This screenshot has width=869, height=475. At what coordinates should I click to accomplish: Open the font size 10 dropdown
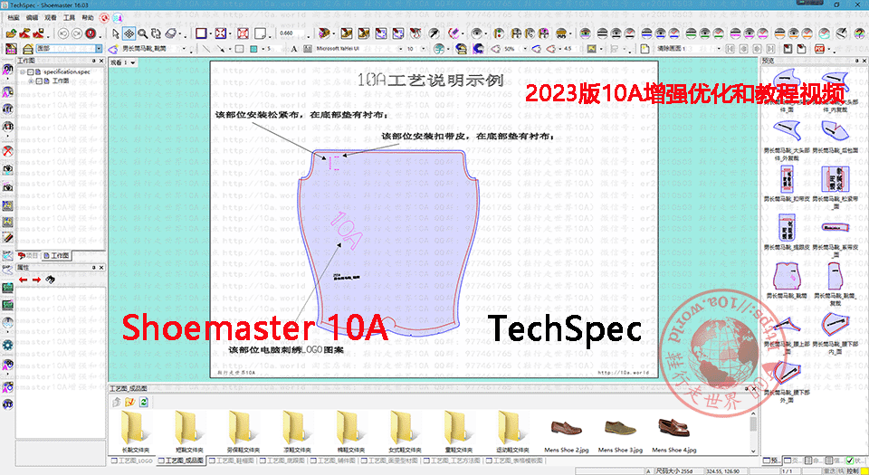tap(423, 49)
